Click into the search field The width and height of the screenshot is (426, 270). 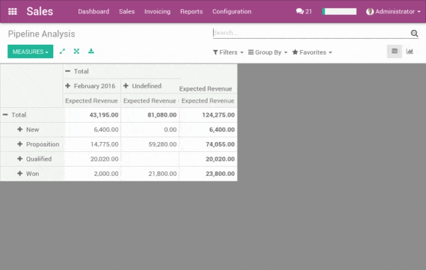pos(310,33)
